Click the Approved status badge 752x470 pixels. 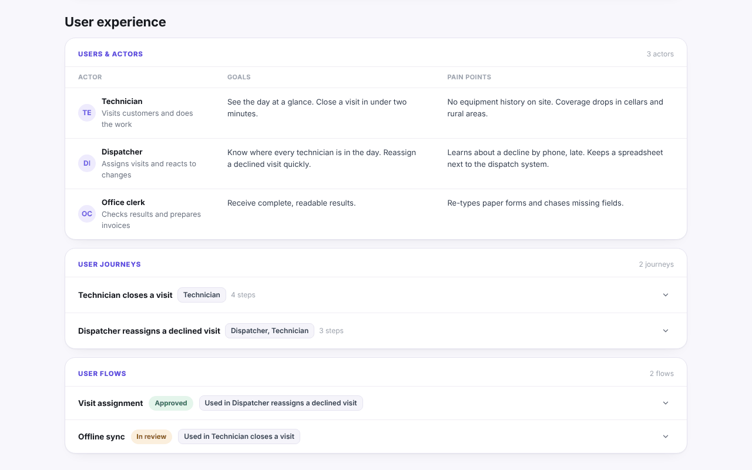coord(171,403)
